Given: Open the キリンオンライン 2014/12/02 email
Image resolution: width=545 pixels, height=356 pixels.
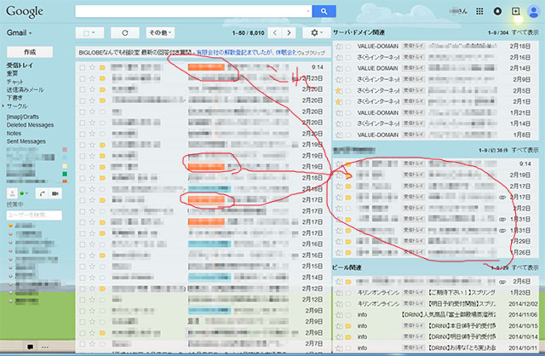Looking at the screenshot, I should click(x=436, y=303).
